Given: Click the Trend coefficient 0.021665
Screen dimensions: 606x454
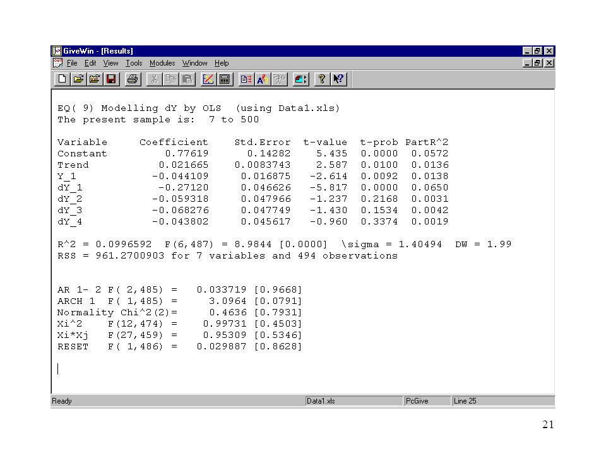Looking at the screenshot, I should coord(184,165).
